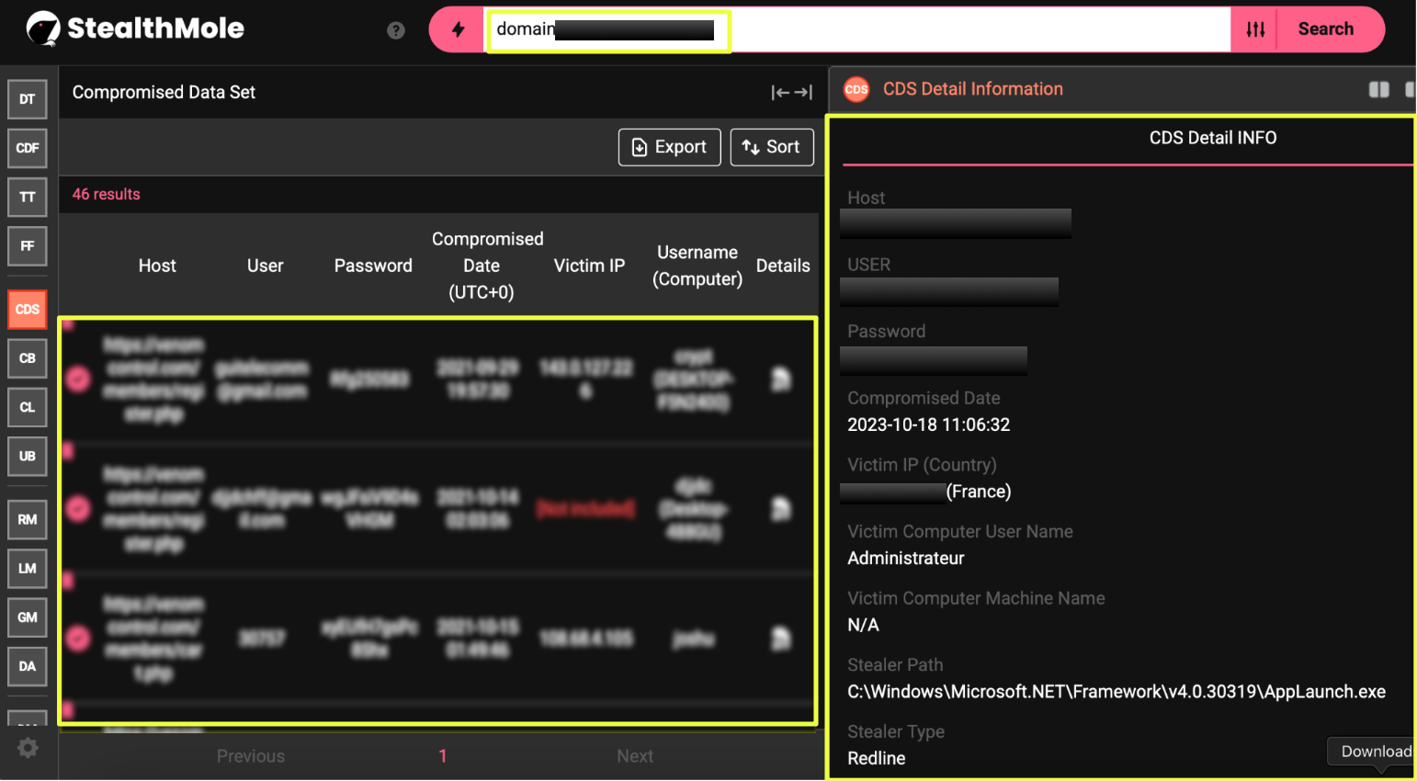Toggle split view in CDS Detail panel
Viewport: 1417px width, 781px height.
coord(1378,89)
